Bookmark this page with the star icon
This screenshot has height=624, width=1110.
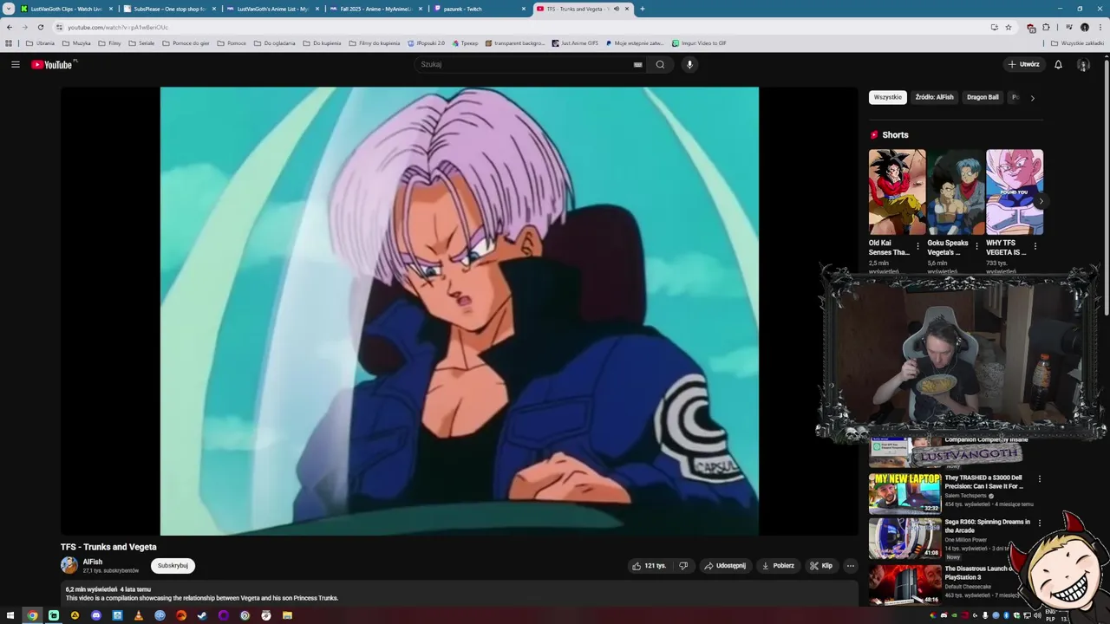(x=1009, y=27)
